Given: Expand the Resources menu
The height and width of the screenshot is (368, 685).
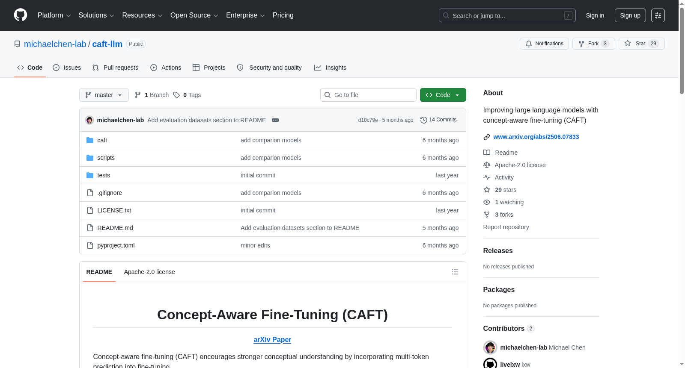Looking at the screenshot, I should (143, 15).
